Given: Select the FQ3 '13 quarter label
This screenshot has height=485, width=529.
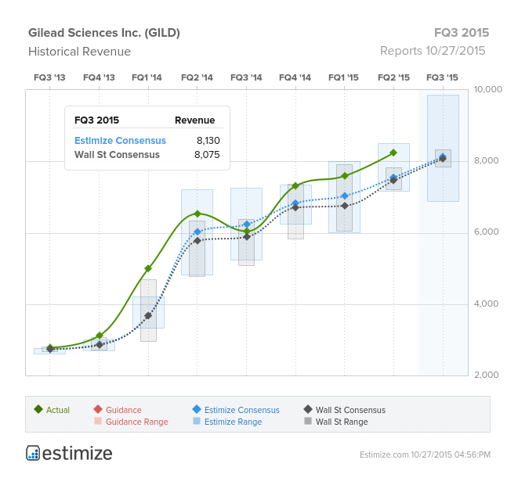Looking at the screenshot, I should pyautogui.click(x=49, y=77).
